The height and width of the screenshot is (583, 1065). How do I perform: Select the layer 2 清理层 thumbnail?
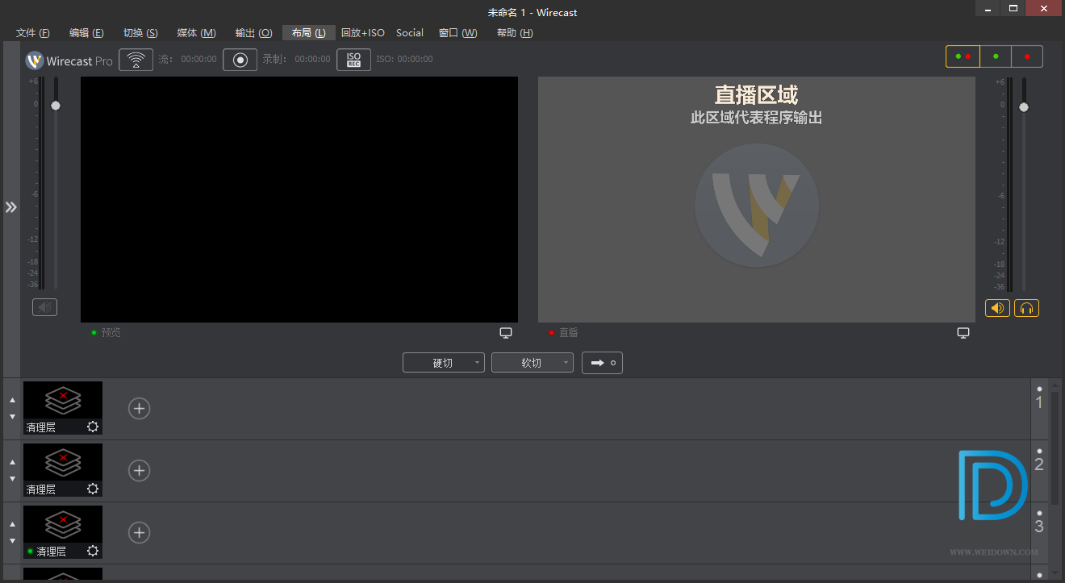(x=63, y=470)
